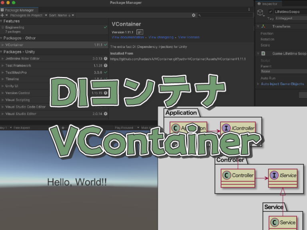The width and height of the screenshot is (307, 230).
Task: Click the package search field
Action: 224,15
